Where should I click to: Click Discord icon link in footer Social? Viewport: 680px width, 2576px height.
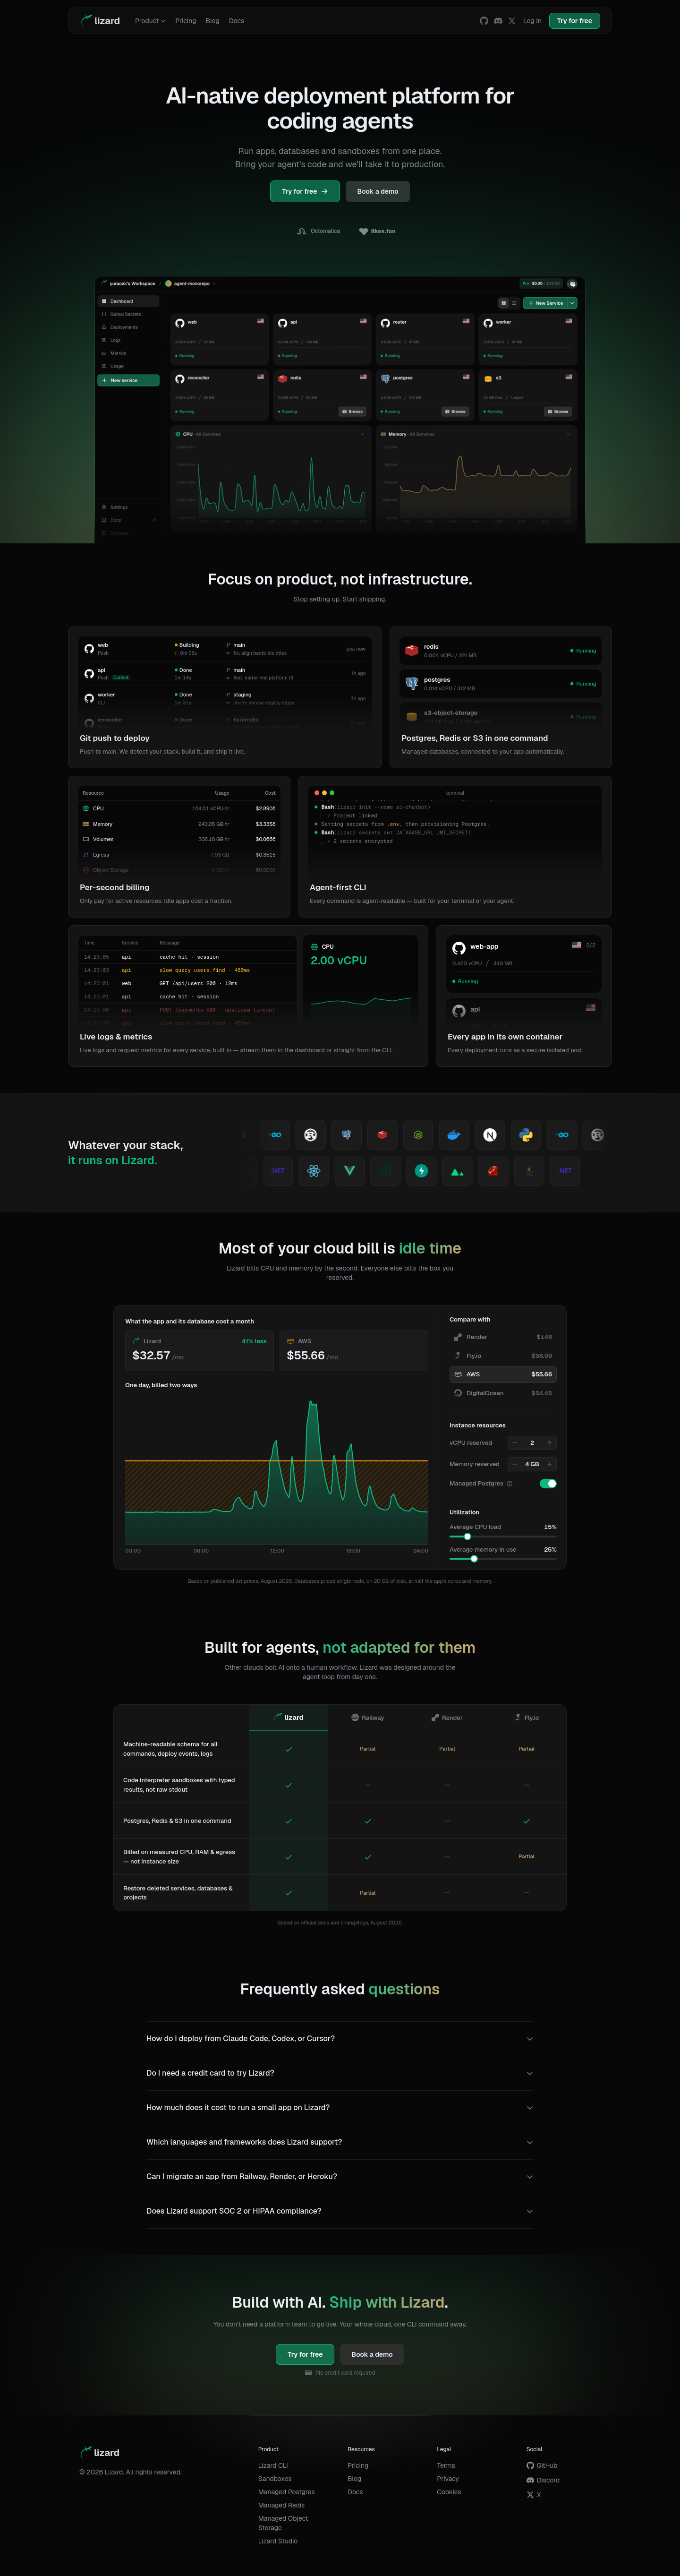[x=531, y=2480]
